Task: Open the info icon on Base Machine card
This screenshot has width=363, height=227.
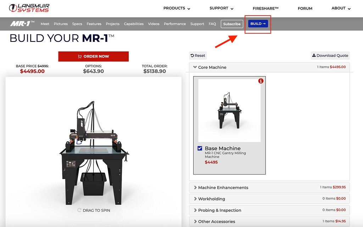Action: [261, 81]
